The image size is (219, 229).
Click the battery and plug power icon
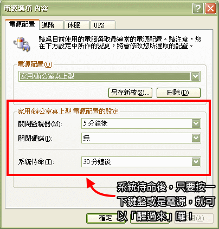pos(22,44)
